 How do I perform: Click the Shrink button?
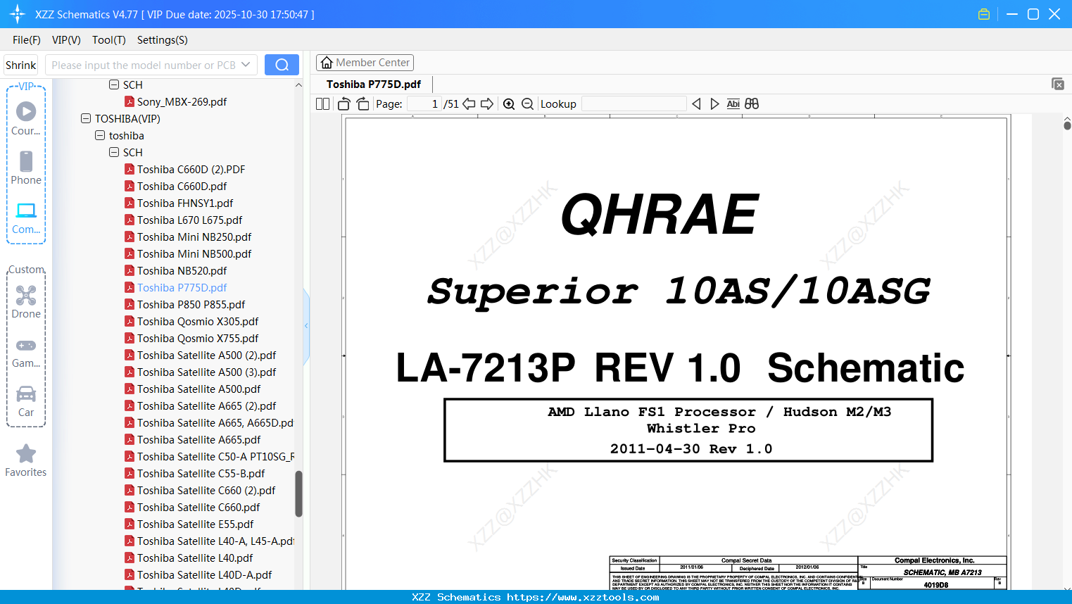tap(21, 65)
